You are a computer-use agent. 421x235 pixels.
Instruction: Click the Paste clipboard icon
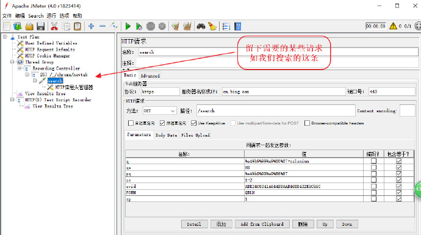coord(77,26)
